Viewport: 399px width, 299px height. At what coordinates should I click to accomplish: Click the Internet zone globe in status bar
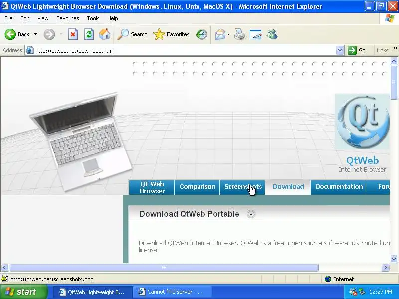pos(328,279)
